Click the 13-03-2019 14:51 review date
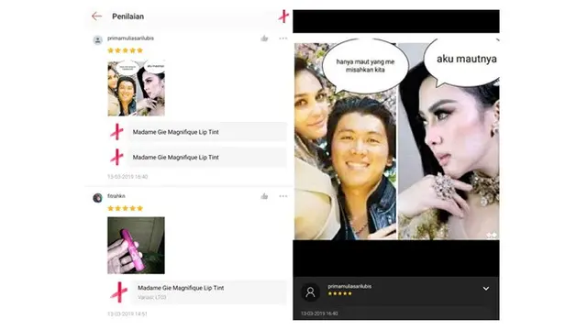This screenshot has width=587, height=330. pyautogui.click(x=127, y=313)
